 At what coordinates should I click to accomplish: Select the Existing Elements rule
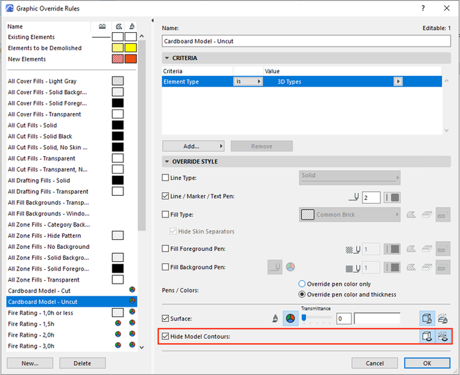[72, 37]
